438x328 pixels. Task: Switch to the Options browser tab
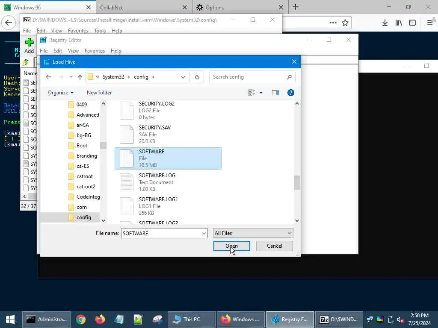point(240,8)
